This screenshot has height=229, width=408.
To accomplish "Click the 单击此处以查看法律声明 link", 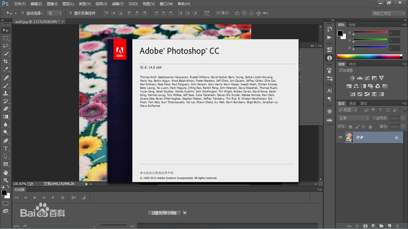I will click(x=157, y=173).
